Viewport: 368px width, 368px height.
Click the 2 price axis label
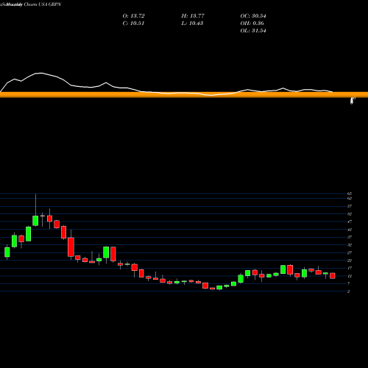click(x=348, y=291)
